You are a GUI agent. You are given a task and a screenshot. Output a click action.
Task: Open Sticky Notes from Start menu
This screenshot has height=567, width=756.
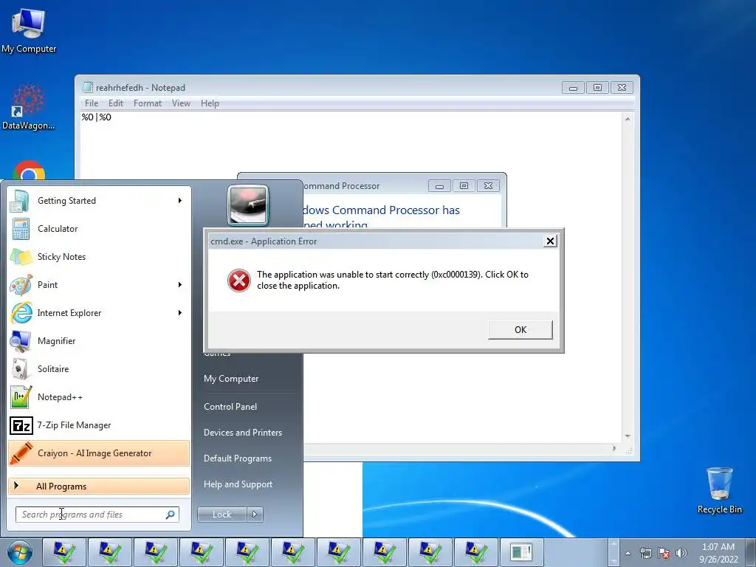tap(99, 256)
